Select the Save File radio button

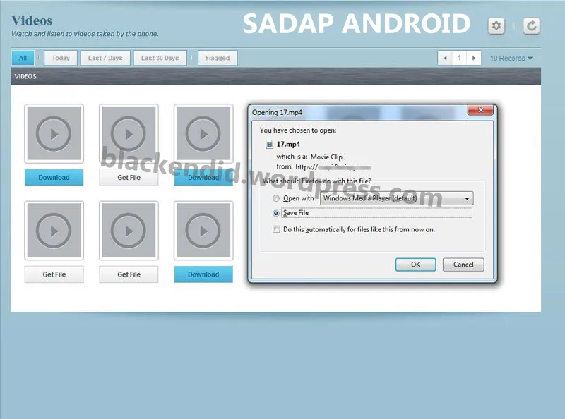tap(276, 213)
